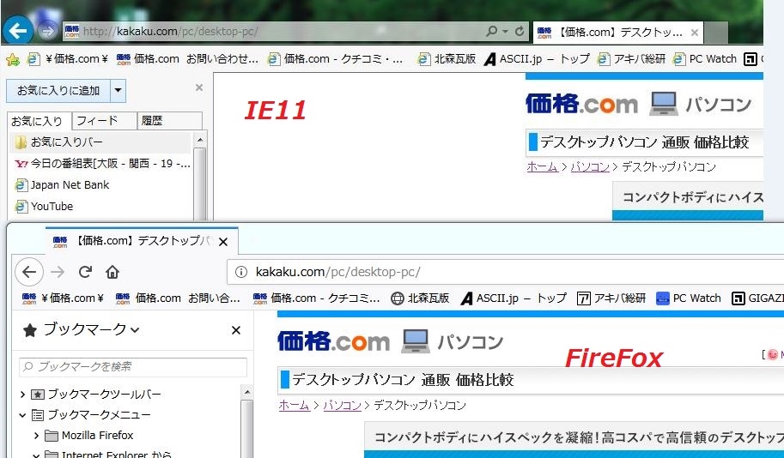784x458 pixels.
Task: Open アキバ総研 favorite in IE11 bar
Action: pyautogui.click(x=631, y=59)
